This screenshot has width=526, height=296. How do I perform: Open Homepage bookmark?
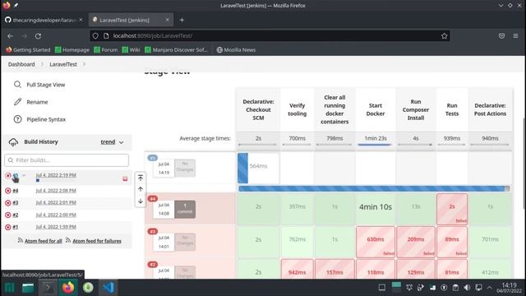click(x=72, y=49)
